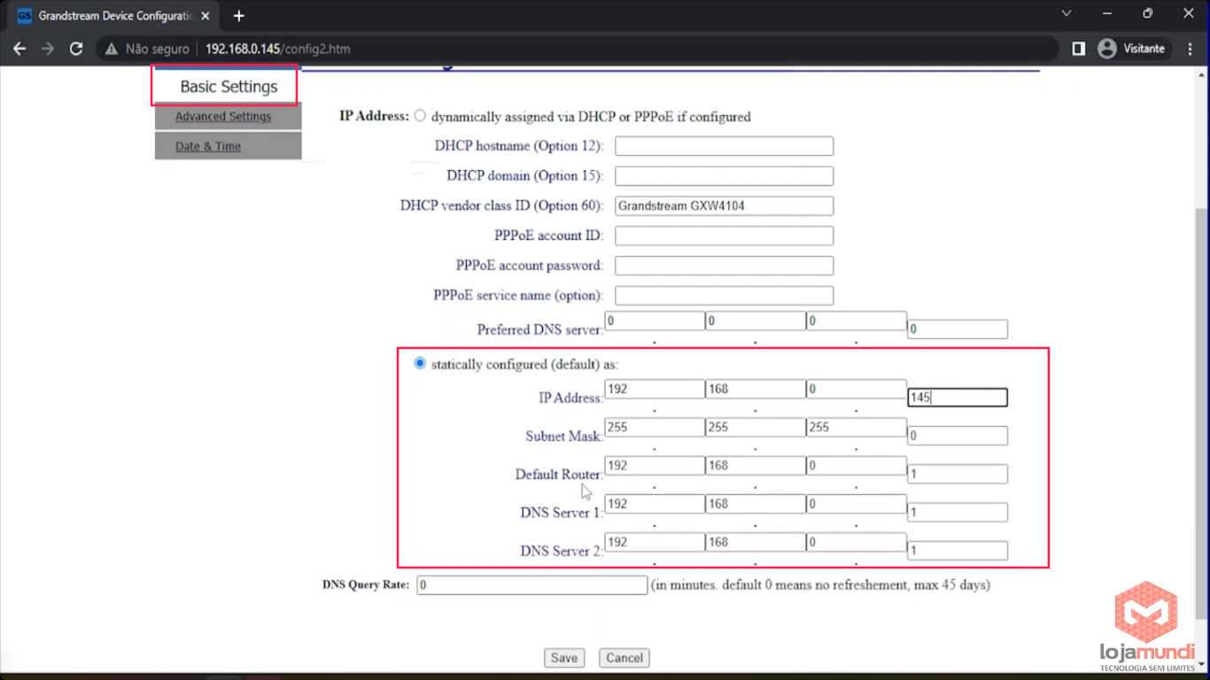Click the DNS Query Rate input field

[x=531, y=585]
